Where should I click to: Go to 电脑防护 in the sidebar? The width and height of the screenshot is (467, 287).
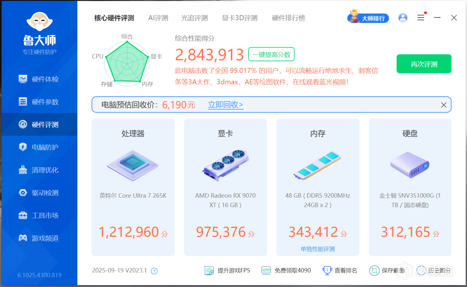[39, 147]
